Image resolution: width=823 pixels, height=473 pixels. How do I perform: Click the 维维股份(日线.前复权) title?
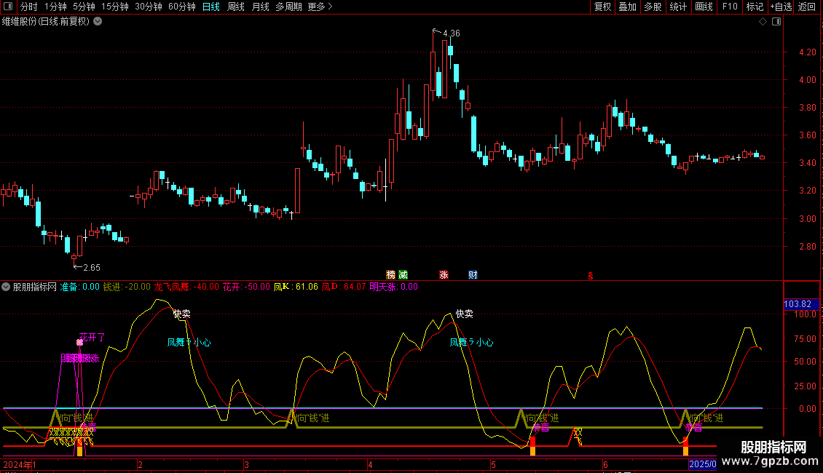[x=46, y=22]
